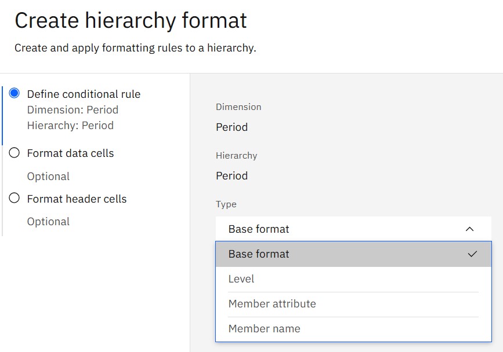Select the Define conditional rule radio button

(x=15, y=94)
